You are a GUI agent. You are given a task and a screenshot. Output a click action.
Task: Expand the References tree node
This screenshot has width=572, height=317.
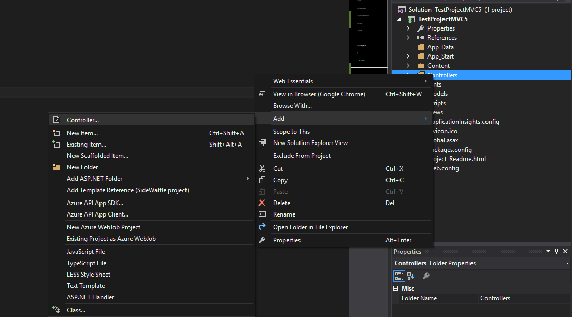click(x=408, y=38)
